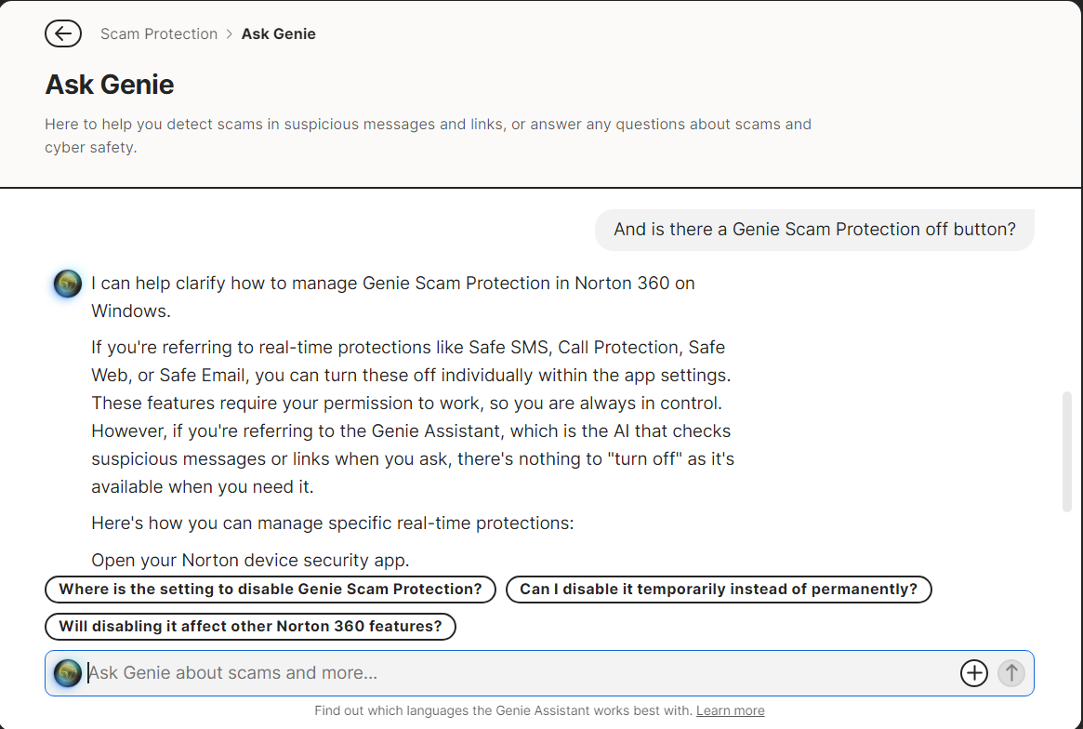The image size is (1083, 729).
Task: Click Genie orb icon in input box
Action: (68, 673)
